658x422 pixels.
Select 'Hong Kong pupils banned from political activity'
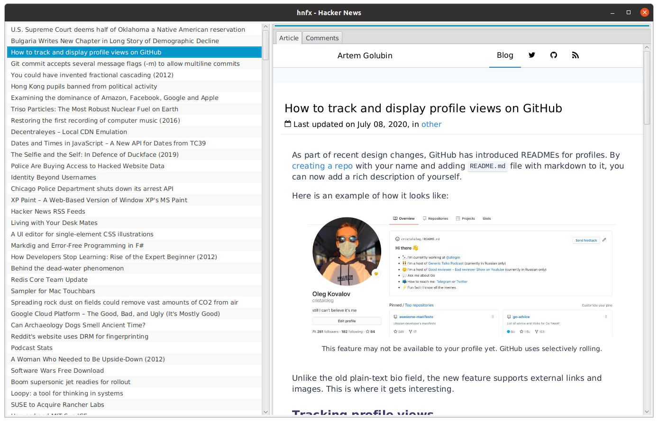coord(134,86)
